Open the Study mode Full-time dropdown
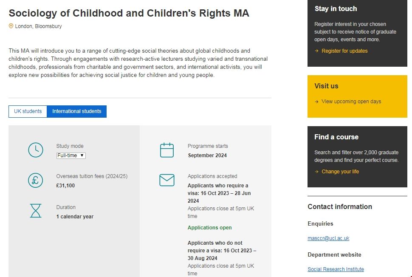The image size is (412, 277). [x=71, y=155]
